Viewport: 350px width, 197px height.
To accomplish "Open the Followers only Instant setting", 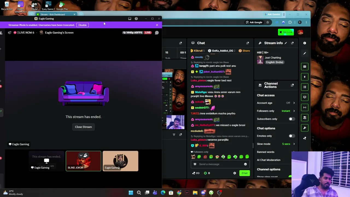I will click(x=276, y=111).
